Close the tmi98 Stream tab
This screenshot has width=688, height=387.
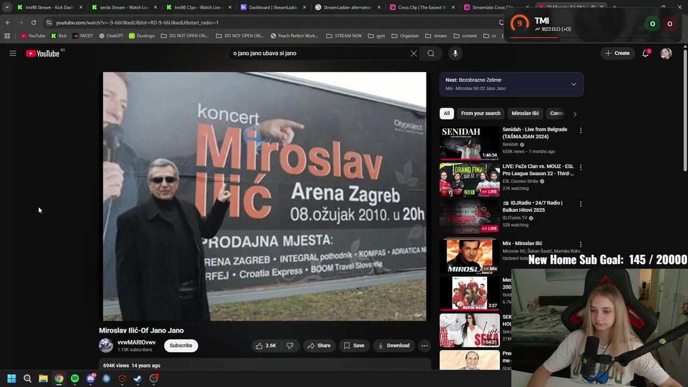click(x=81, y=8)
